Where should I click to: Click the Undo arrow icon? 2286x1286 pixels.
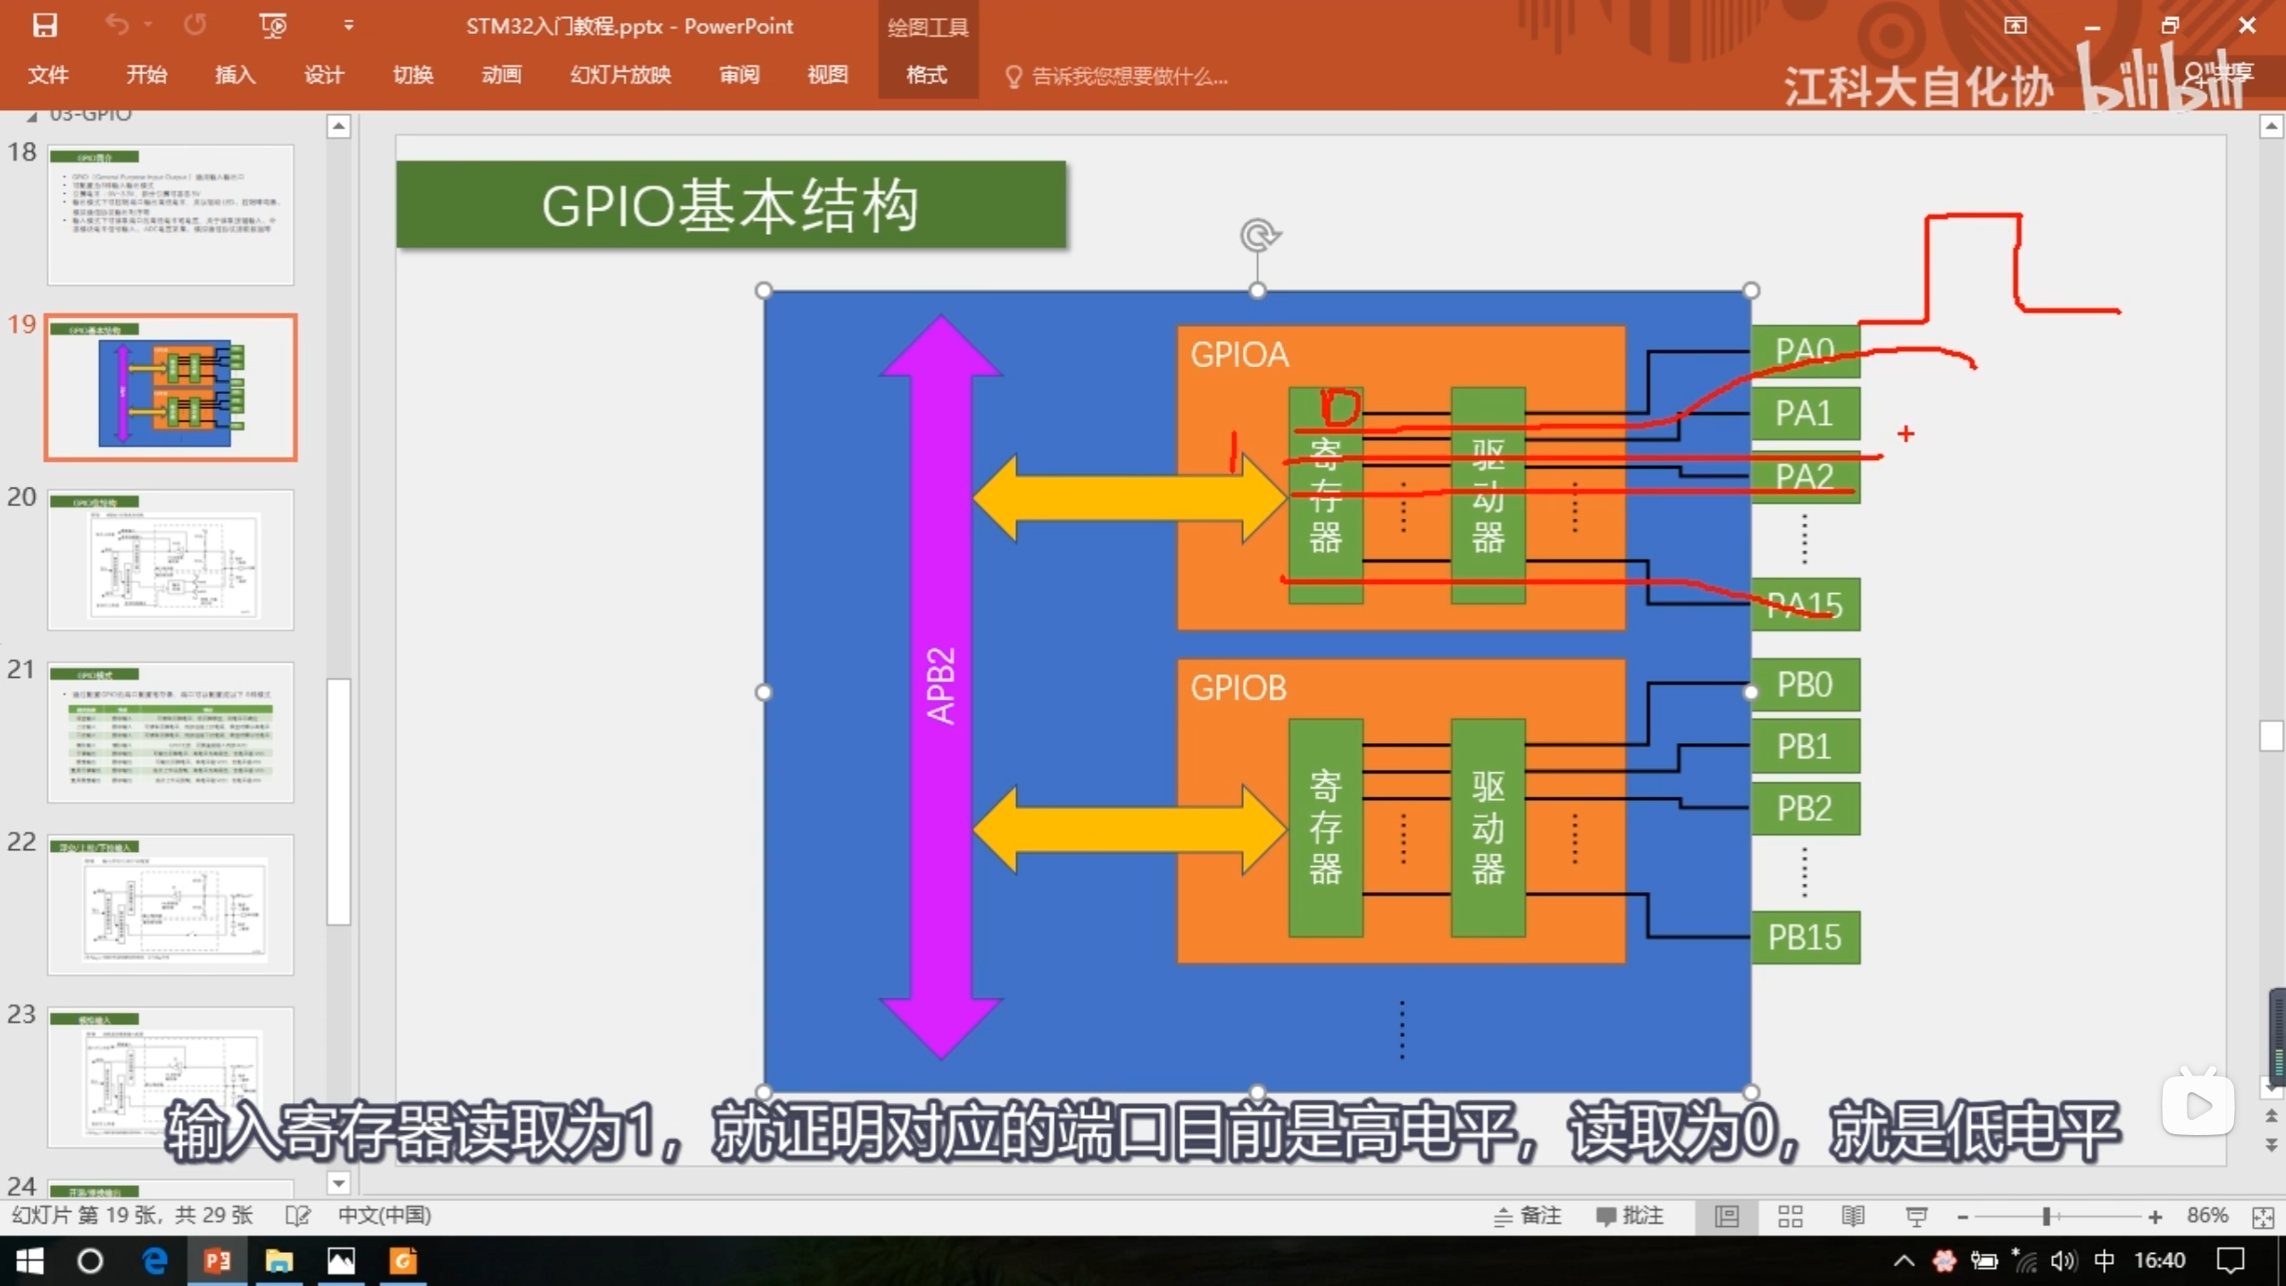click(x=117, y=25)
